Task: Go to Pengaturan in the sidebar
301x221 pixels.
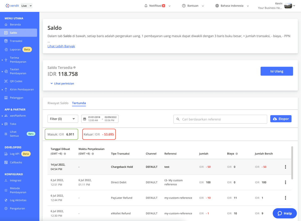Action: pyautogui.click(x=17, y=208)
